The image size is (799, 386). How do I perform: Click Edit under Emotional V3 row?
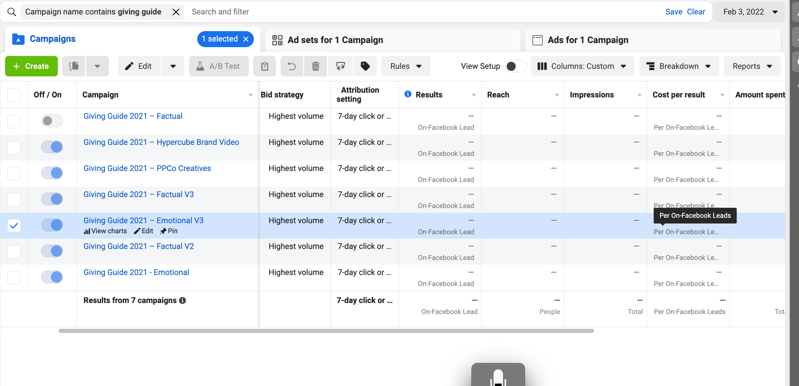[143, 231]
